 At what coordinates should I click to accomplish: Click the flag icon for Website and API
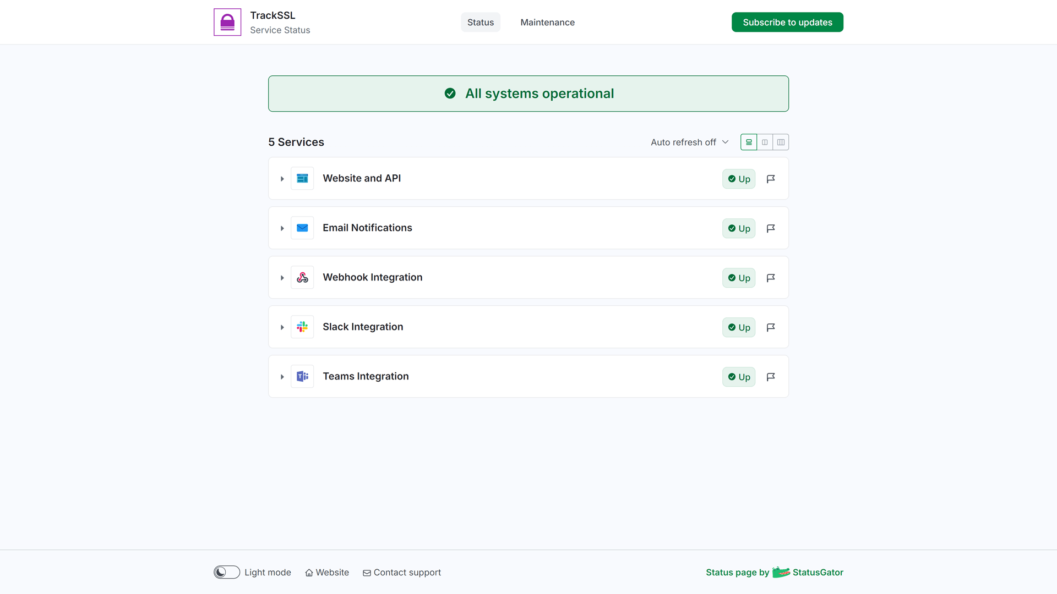point(771,179)
